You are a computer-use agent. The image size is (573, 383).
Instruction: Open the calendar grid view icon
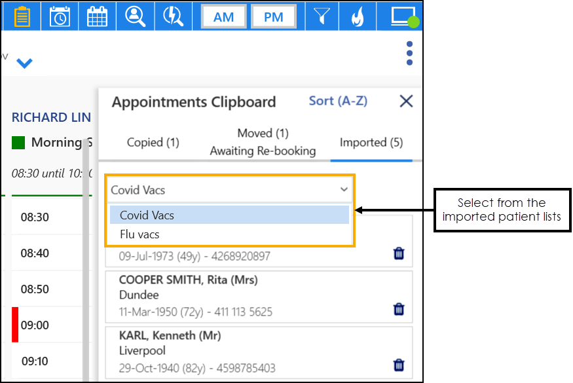click(x=97, y=16)
